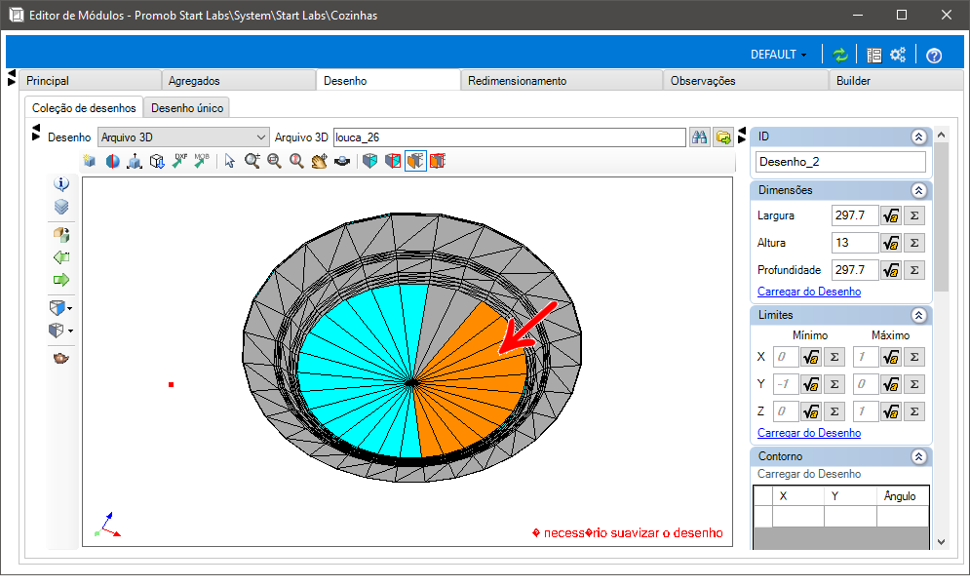Open the Desenho type dropdown 'Arquivo 3D'

click(x=183, y=137)
